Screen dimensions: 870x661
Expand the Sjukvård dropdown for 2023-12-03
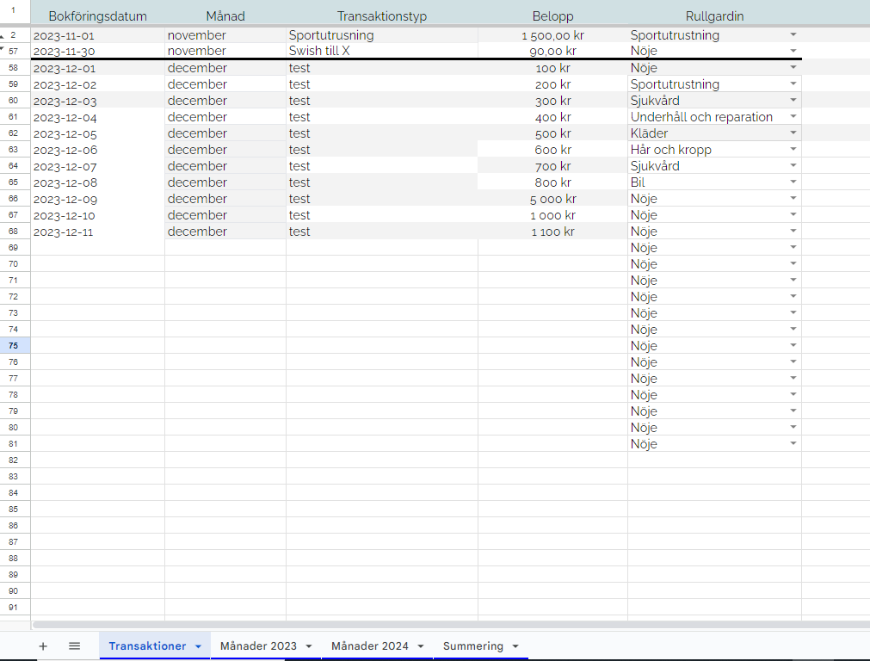[793, 101]
